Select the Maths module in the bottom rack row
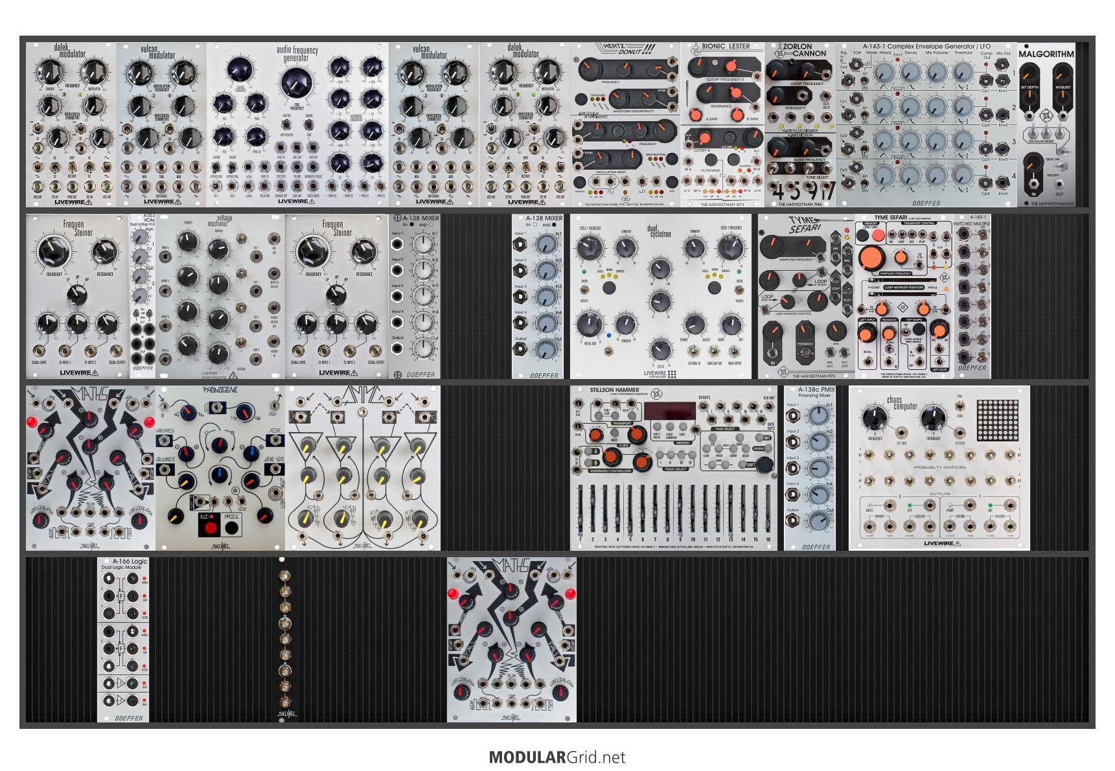This screenshot has height=771, width=1115. [512, 639]
